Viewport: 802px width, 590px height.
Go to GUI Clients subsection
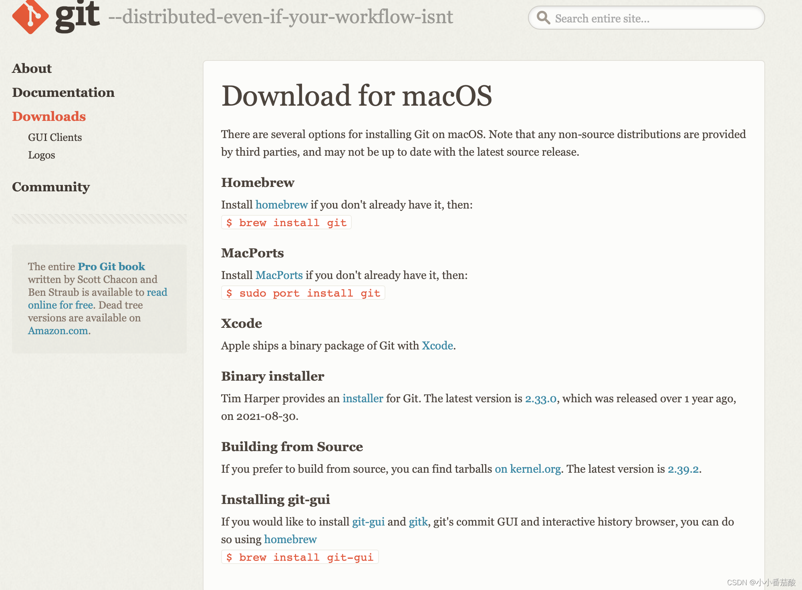[x=55, y=137]
